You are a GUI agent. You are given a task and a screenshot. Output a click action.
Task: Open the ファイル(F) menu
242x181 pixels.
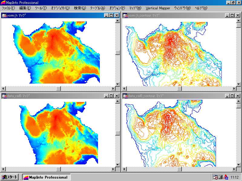coord(8,8)
